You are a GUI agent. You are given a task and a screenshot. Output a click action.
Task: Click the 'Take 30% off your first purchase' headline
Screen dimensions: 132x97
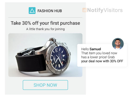point(45,23)
